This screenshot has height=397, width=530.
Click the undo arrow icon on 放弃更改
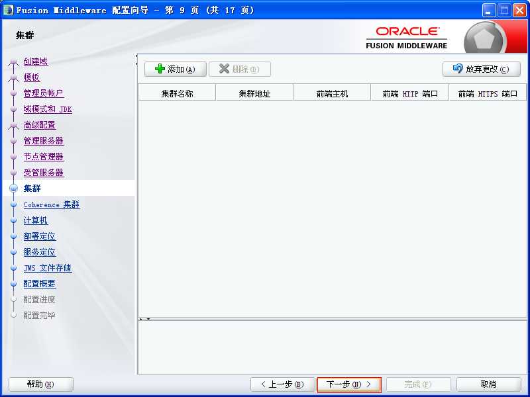pyautogui.click(x=458, y=69)
